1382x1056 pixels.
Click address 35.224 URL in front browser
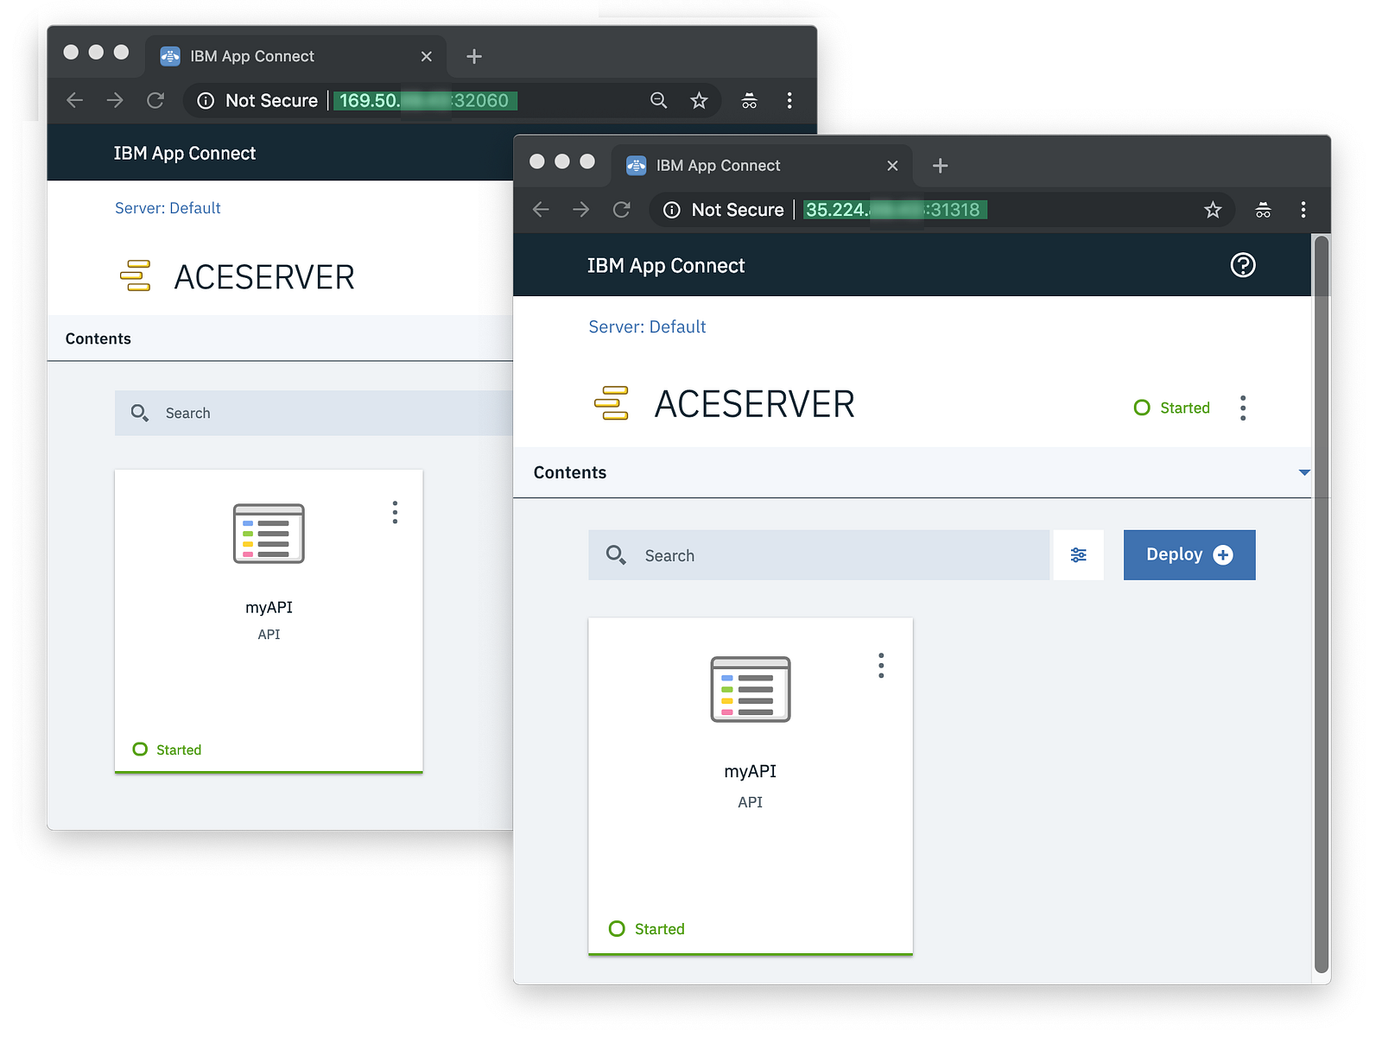895,210
